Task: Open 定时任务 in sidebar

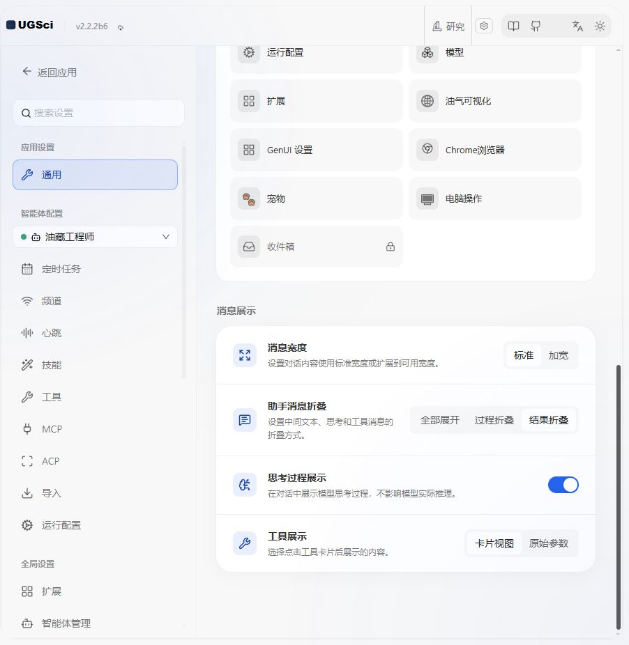Action: (x=95, y=269)
